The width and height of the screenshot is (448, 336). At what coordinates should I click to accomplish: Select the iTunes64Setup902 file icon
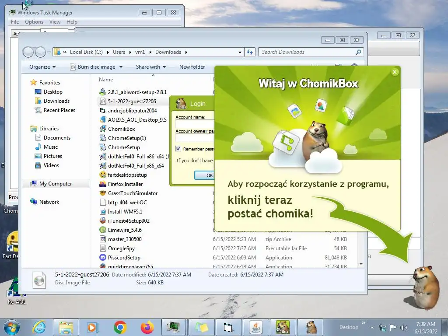coord(102,220)
